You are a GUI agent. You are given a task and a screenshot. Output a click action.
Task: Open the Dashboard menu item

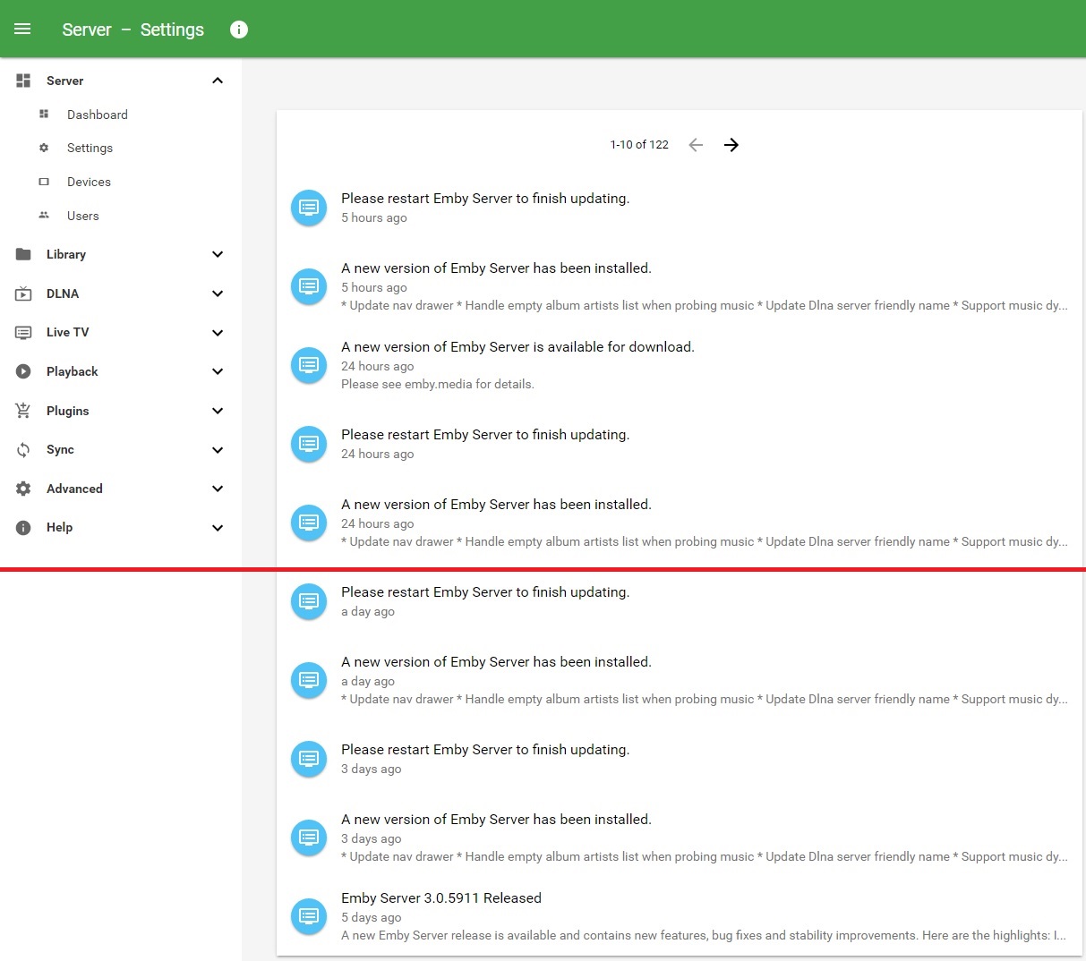[97, 115]
